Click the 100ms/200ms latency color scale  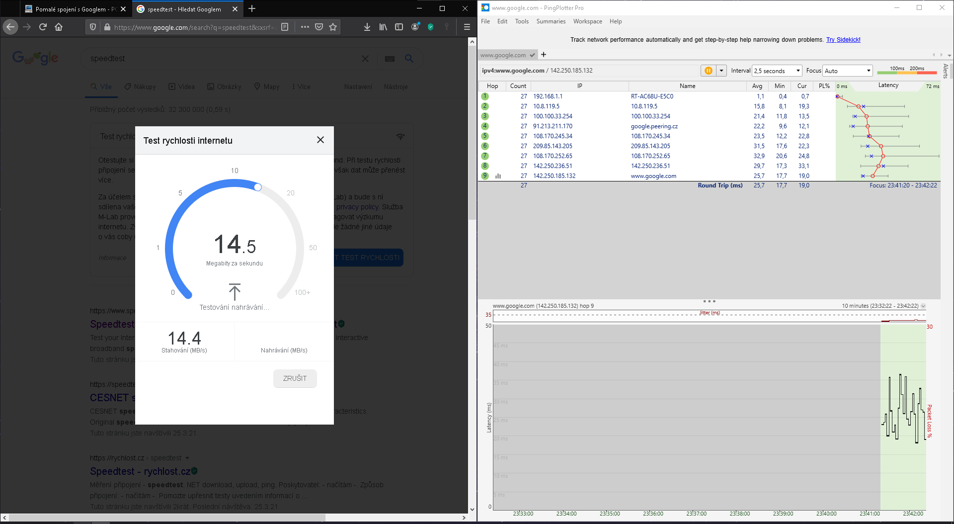pos(907,71)
